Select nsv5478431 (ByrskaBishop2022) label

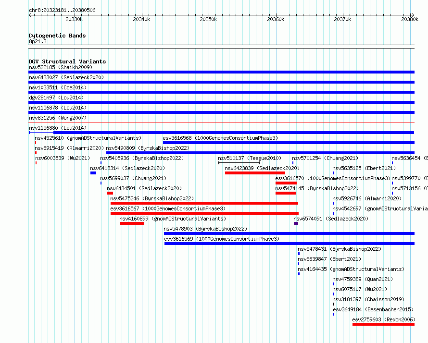340,249
